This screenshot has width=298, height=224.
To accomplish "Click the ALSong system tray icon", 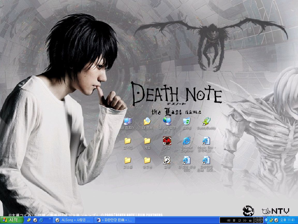I will [276, 220].
